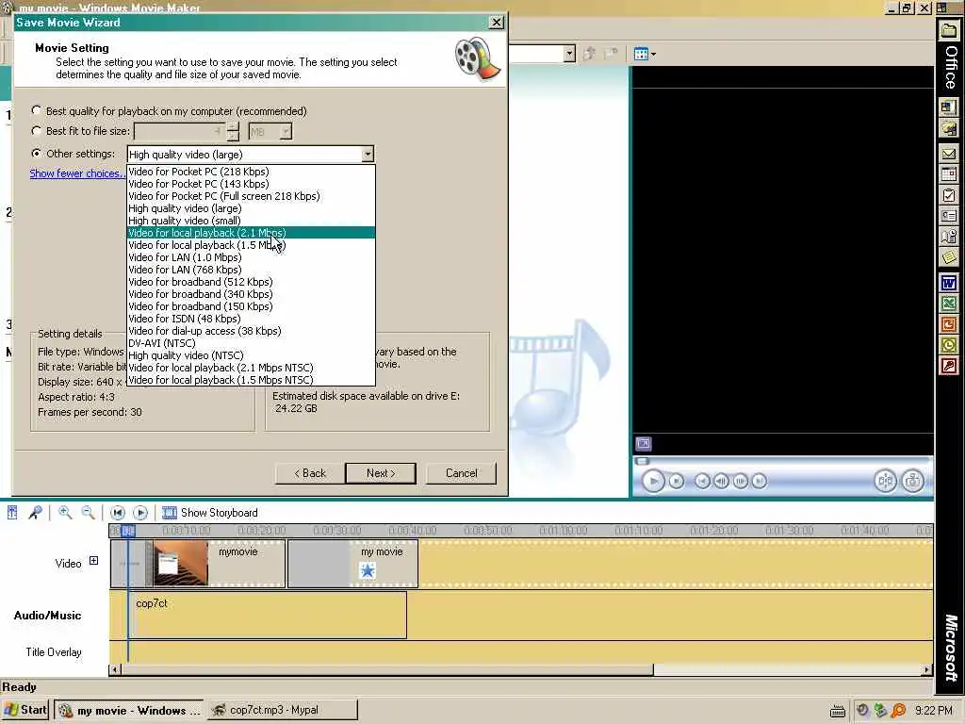Image resolution: width=965 pixels, height=724 pixels.
Task: Open the MB file size unit dropdown
Action: point(286,131)
